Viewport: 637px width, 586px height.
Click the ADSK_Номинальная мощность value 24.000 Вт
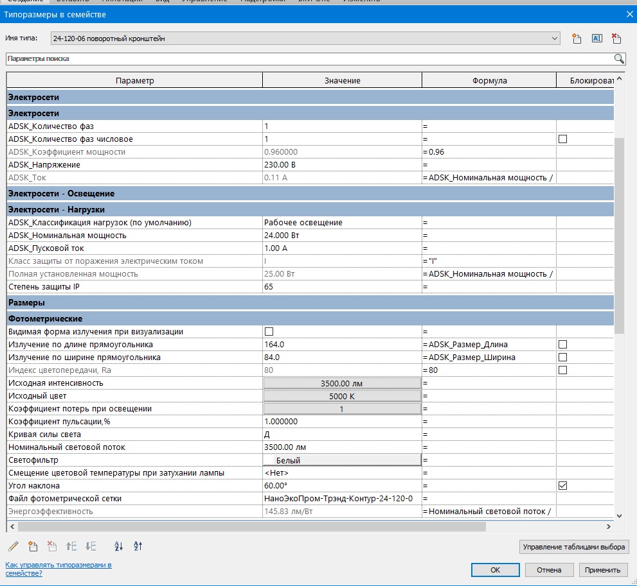click(342, 235)
